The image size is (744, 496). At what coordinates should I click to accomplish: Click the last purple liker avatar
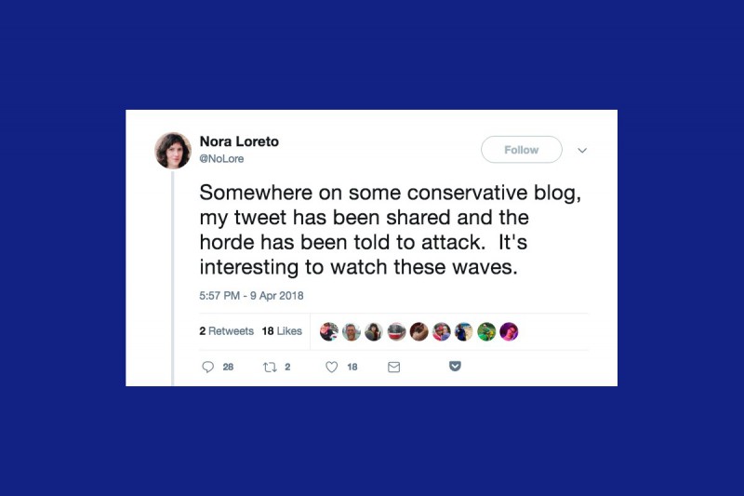509,332
